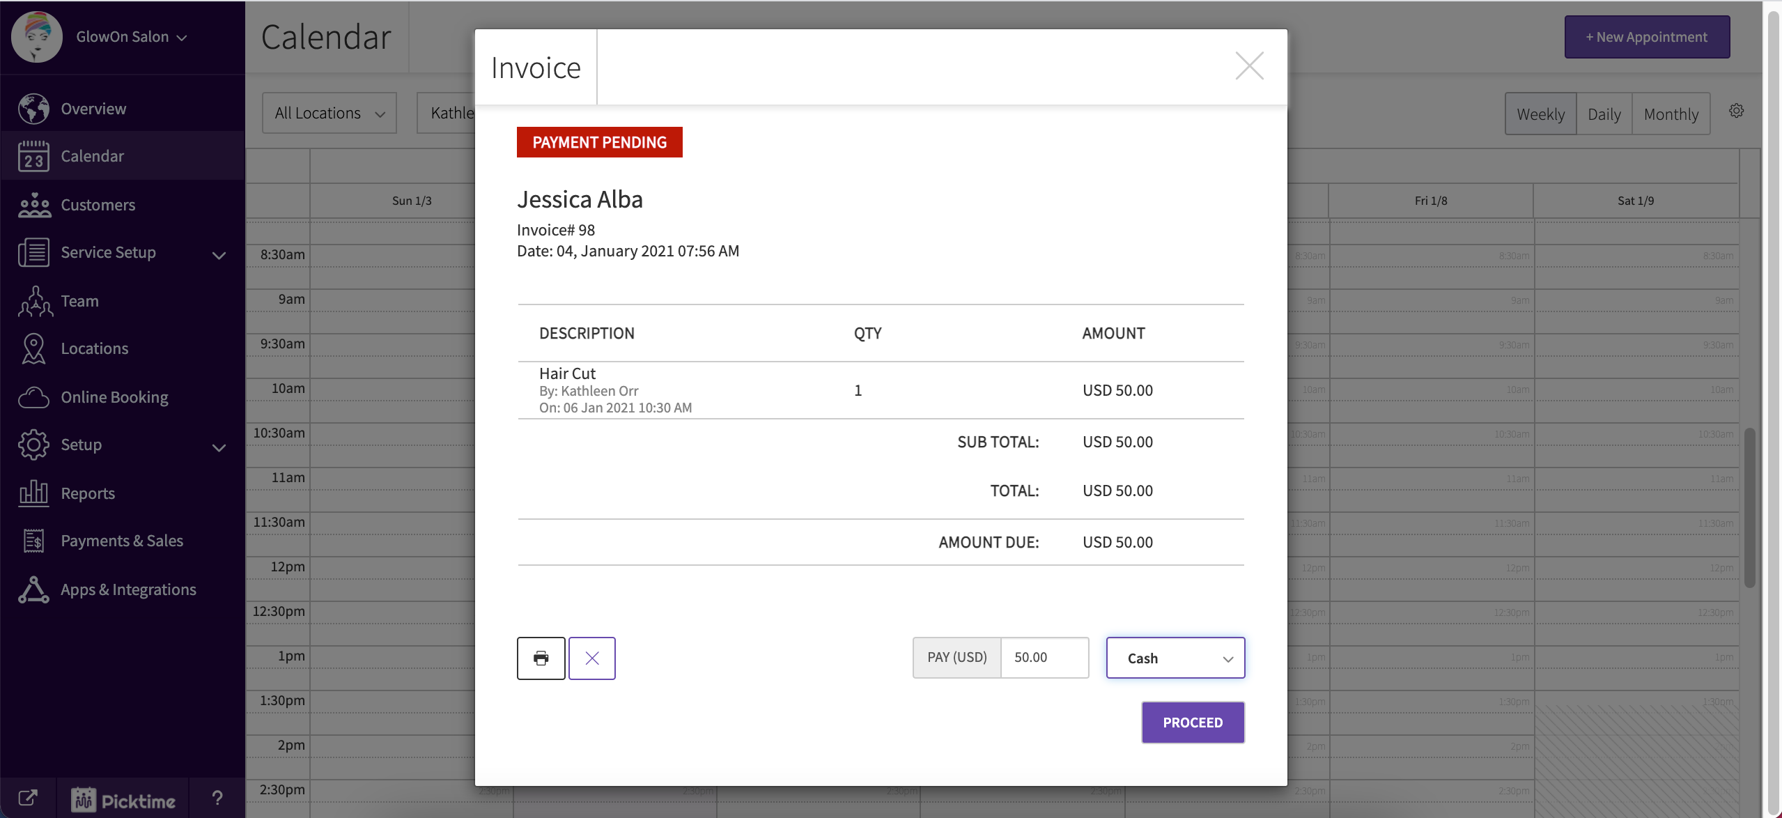The width and height of the screenshot is (1782, 818).
Task: Select the Customers sidebar icon
Action: [32, 204]
